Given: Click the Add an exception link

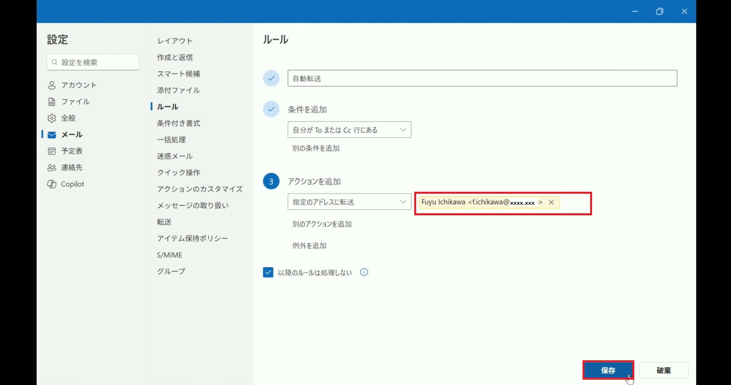Looking at the screenshot, I should click(309, 246).
